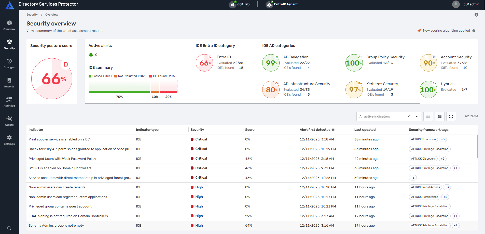
Task: Click the info icon beside Alert first detected
Action: pos(333,130)
